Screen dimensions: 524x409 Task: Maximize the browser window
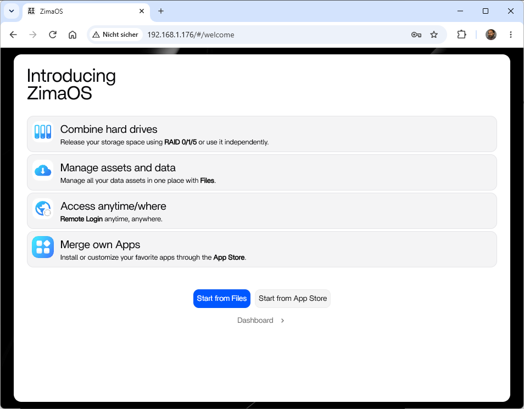(x=486, y=11)
